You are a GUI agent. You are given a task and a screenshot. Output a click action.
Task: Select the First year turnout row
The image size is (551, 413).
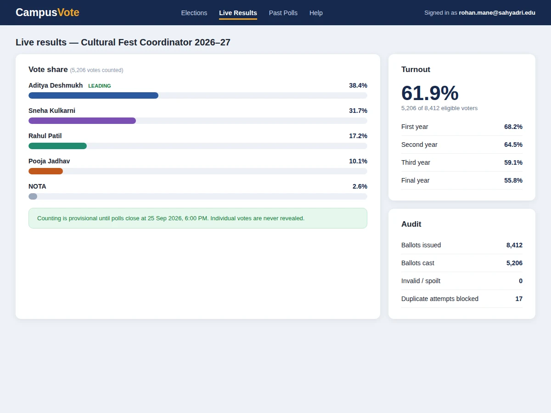pyautogui.click(x=462, y=127)
